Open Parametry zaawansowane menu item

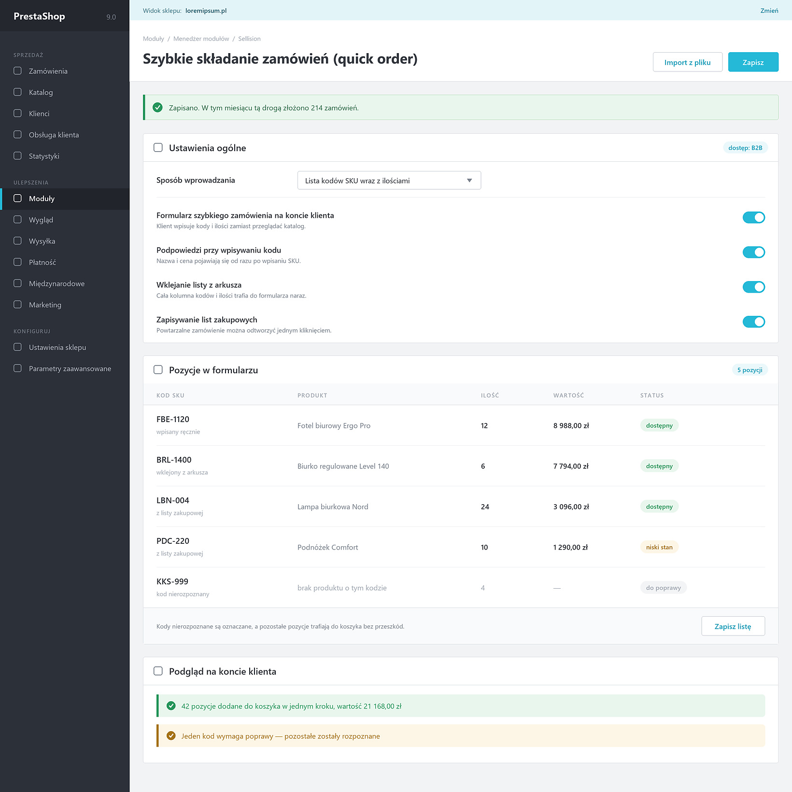coord(65,368)
